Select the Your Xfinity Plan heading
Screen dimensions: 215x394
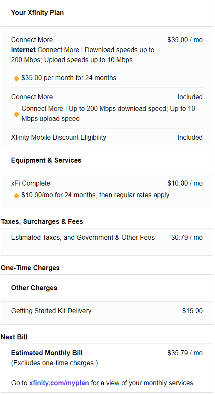pyautogui.click(x=37, y=13)
